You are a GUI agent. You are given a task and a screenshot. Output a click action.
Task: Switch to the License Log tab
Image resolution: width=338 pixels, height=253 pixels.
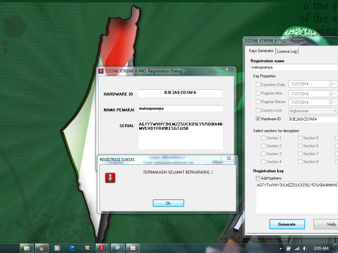pos(287,51)
